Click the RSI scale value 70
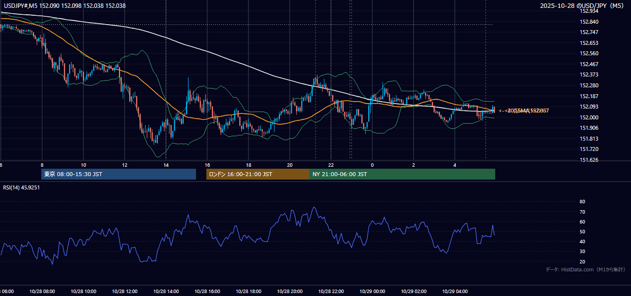Screen dimensions: 631x296 [x=582, y=212]
